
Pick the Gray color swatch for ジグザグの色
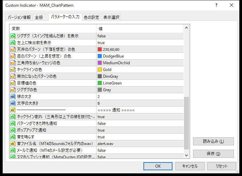100,90
